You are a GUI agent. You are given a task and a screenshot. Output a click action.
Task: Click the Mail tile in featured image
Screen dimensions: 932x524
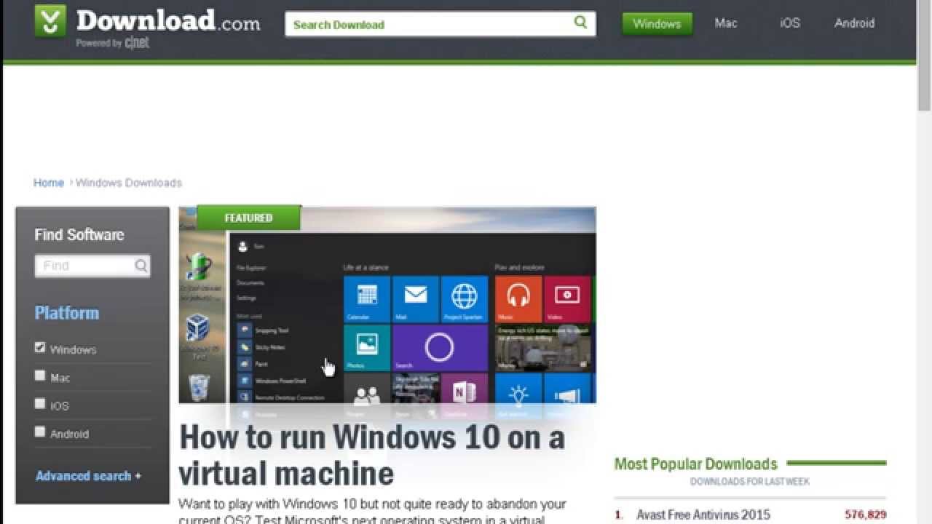pyautogui.click(x=416, y=299)
